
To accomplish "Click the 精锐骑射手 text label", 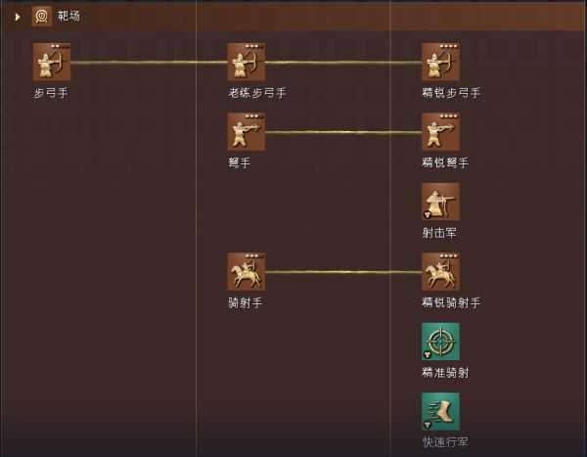I will [x=451, y=302].
